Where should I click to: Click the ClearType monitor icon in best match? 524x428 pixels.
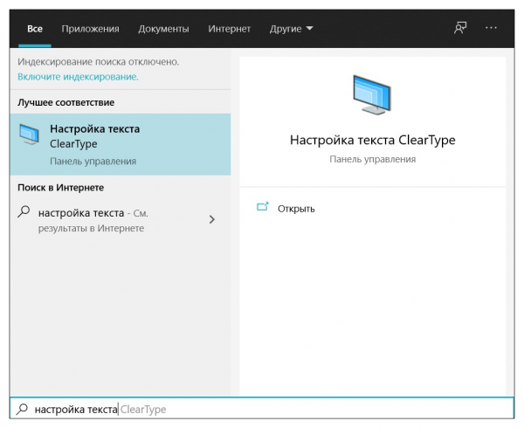(29, 135)
